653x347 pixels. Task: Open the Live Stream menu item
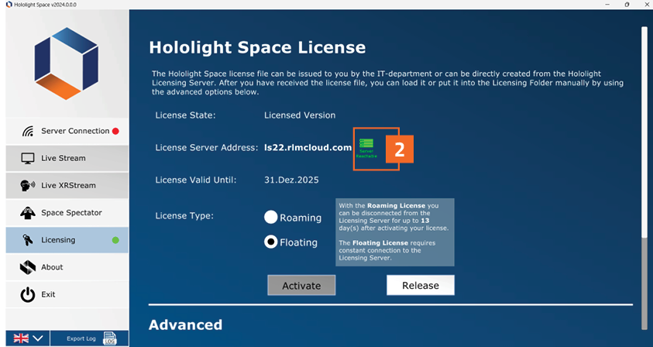[67, 158]
